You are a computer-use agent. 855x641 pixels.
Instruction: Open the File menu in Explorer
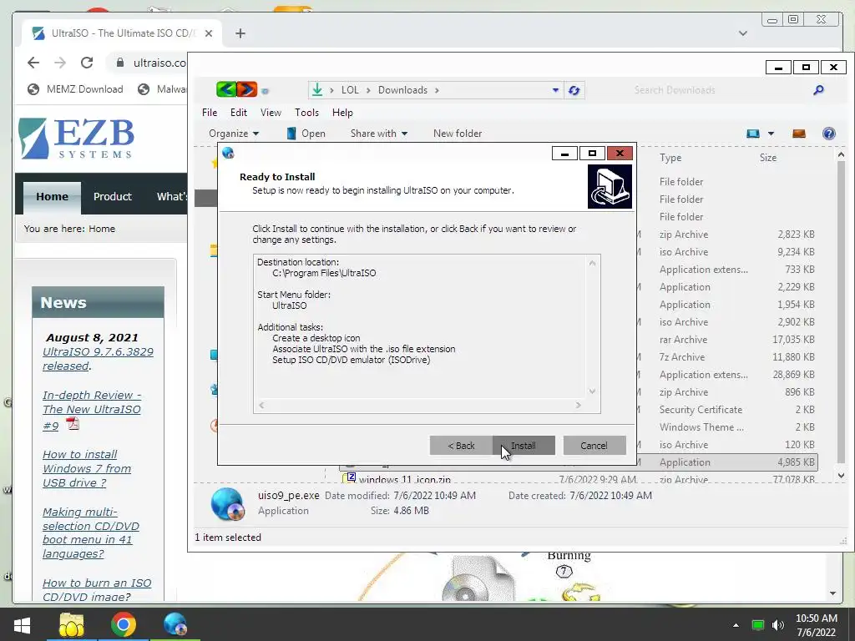[210, 113]
